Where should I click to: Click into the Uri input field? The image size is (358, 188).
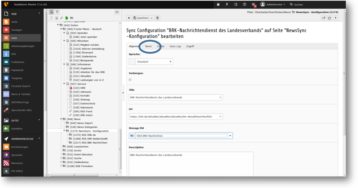click(175, 116)
